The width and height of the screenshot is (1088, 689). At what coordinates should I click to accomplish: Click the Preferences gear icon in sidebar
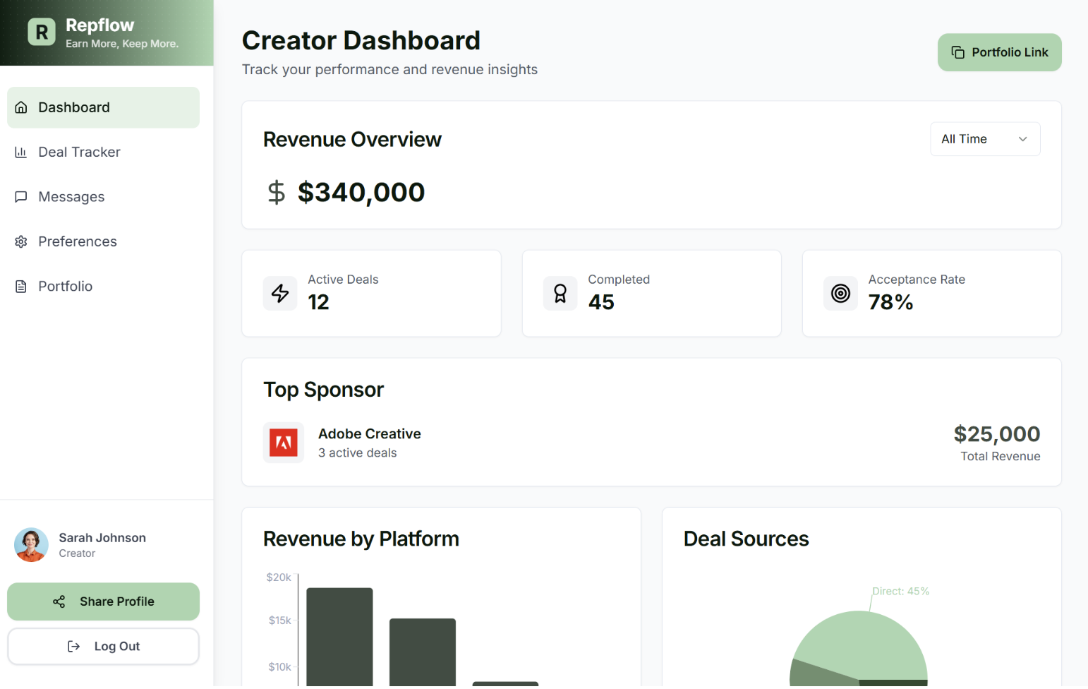pyautogui.click(x=21, y=241)
